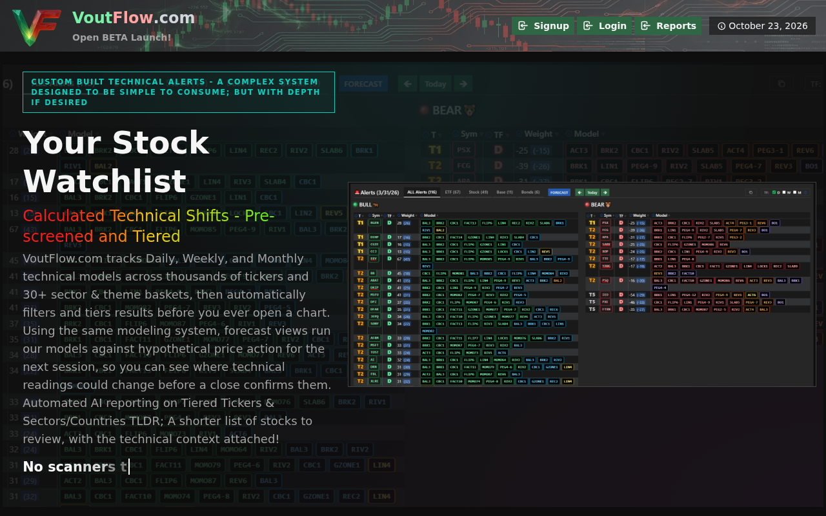Open the Alerts dashboard screenshot thumbnail
This screenshot has height=516, width=826.
[x=582, y=284]
